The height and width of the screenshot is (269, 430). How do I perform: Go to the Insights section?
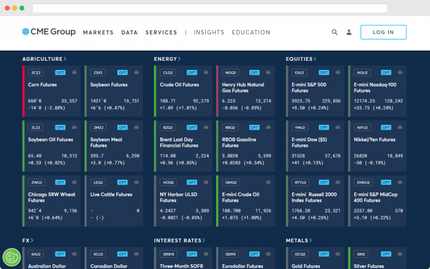(209, 32)
